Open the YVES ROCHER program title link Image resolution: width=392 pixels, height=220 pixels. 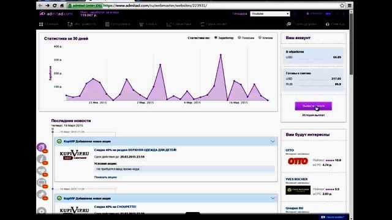[x=296, y=179]
